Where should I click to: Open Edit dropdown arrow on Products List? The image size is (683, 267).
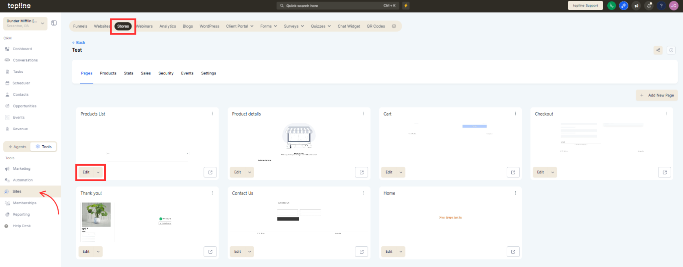tap(98, 173)
